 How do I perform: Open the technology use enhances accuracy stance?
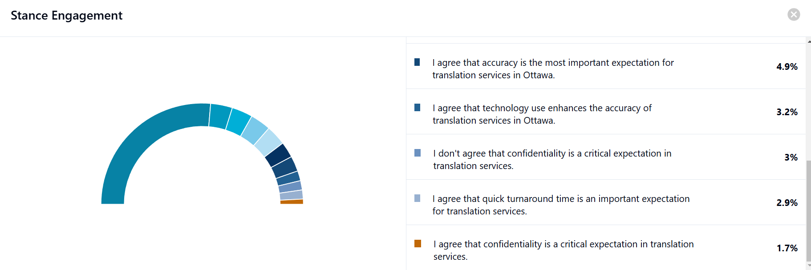pyautogui.click(x=542, y=114)
